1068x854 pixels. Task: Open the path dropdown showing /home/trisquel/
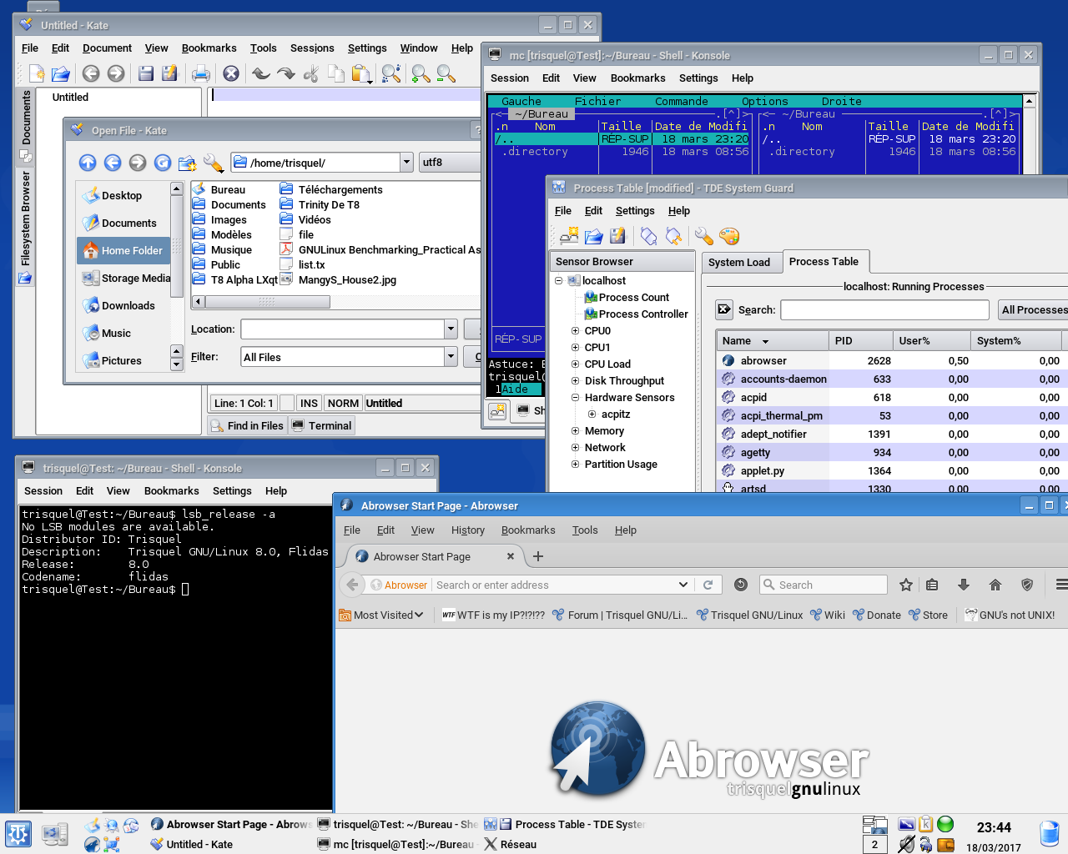(x=406, y=163)
